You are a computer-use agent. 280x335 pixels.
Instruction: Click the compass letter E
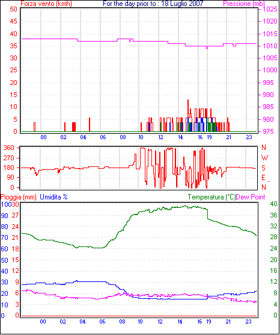pyautogui.click(x=264, y=178)
